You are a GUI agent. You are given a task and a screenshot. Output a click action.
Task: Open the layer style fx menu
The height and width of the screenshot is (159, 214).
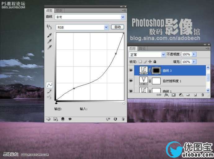(166, 95)
